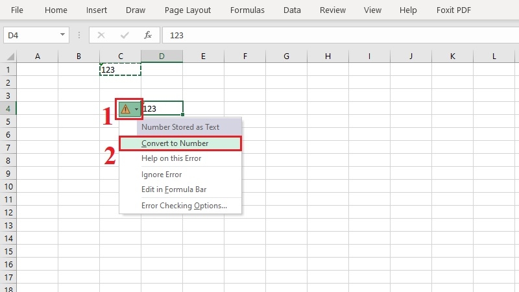Click the formula bar showing 123
Image resolution: width=519 pixels, height=292 pixels.
point(340,35)
